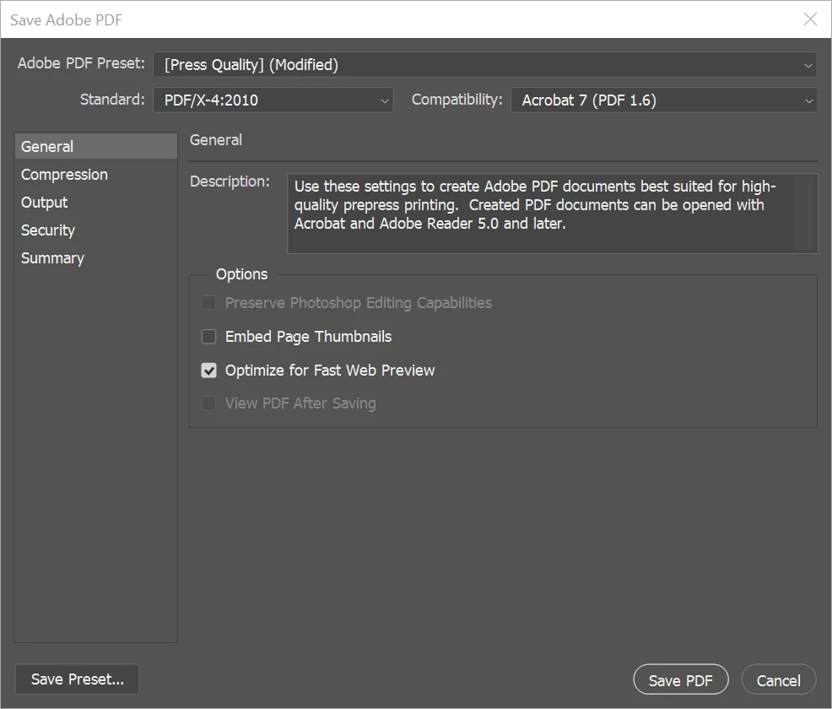Cancel the PDF save dialog

click(777, 679)
